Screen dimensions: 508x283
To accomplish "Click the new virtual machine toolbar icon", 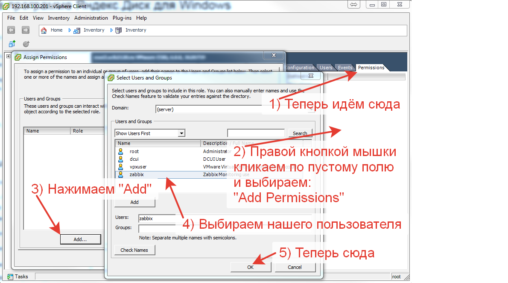I will click(x=12, y=44).
